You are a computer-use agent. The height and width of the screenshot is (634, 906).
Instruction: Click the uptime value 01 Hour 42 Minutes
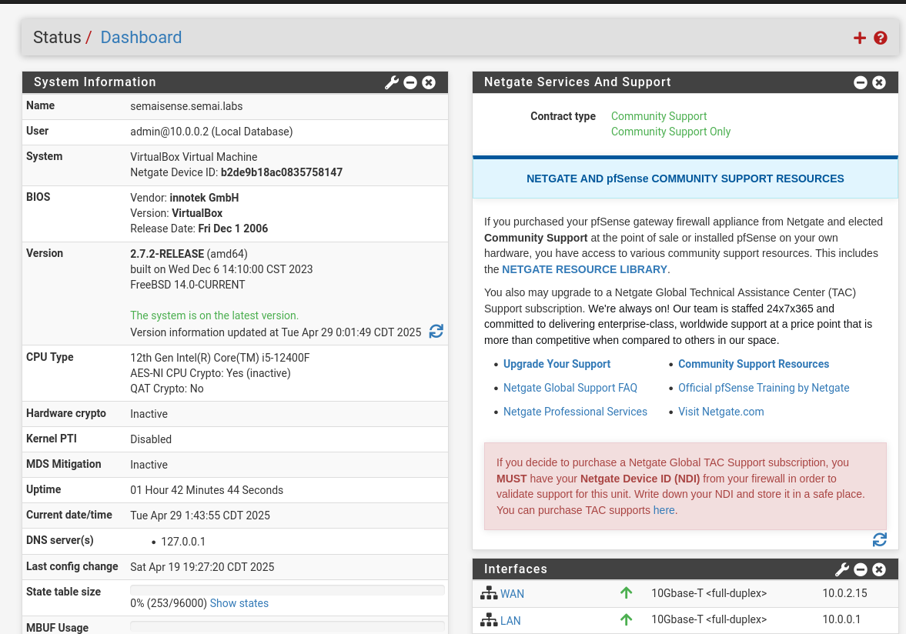click(206, 490)
